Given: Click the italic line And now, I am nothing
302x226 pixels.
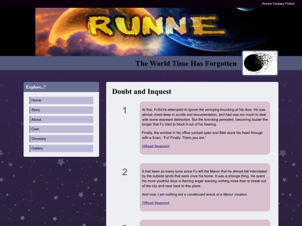Looking at the screenshot, I should [195, 195].
